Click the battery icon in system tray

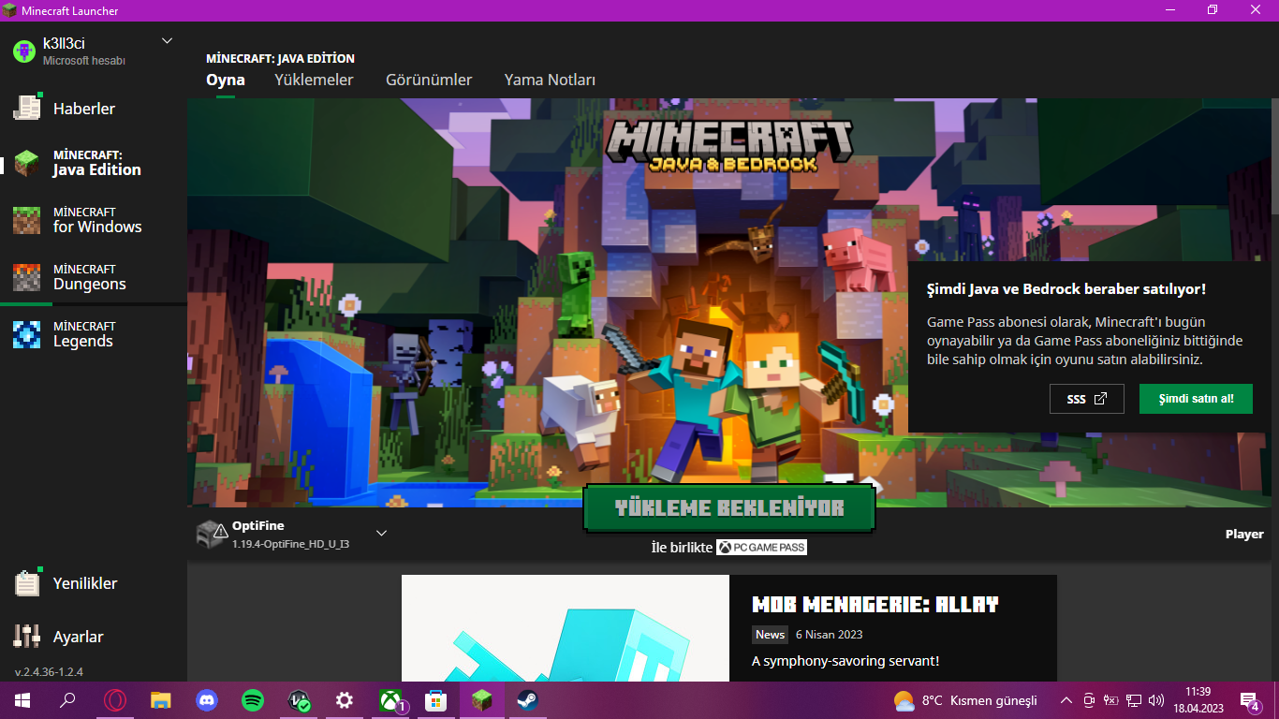click(x=1111, y=700)
